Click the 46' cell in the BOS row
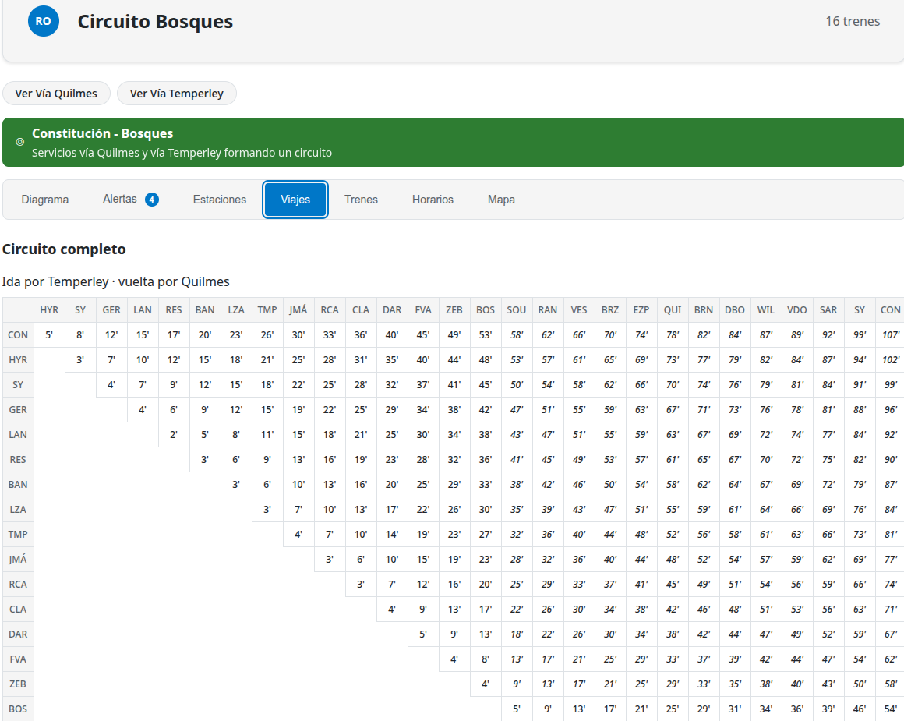 pos(860,709)
